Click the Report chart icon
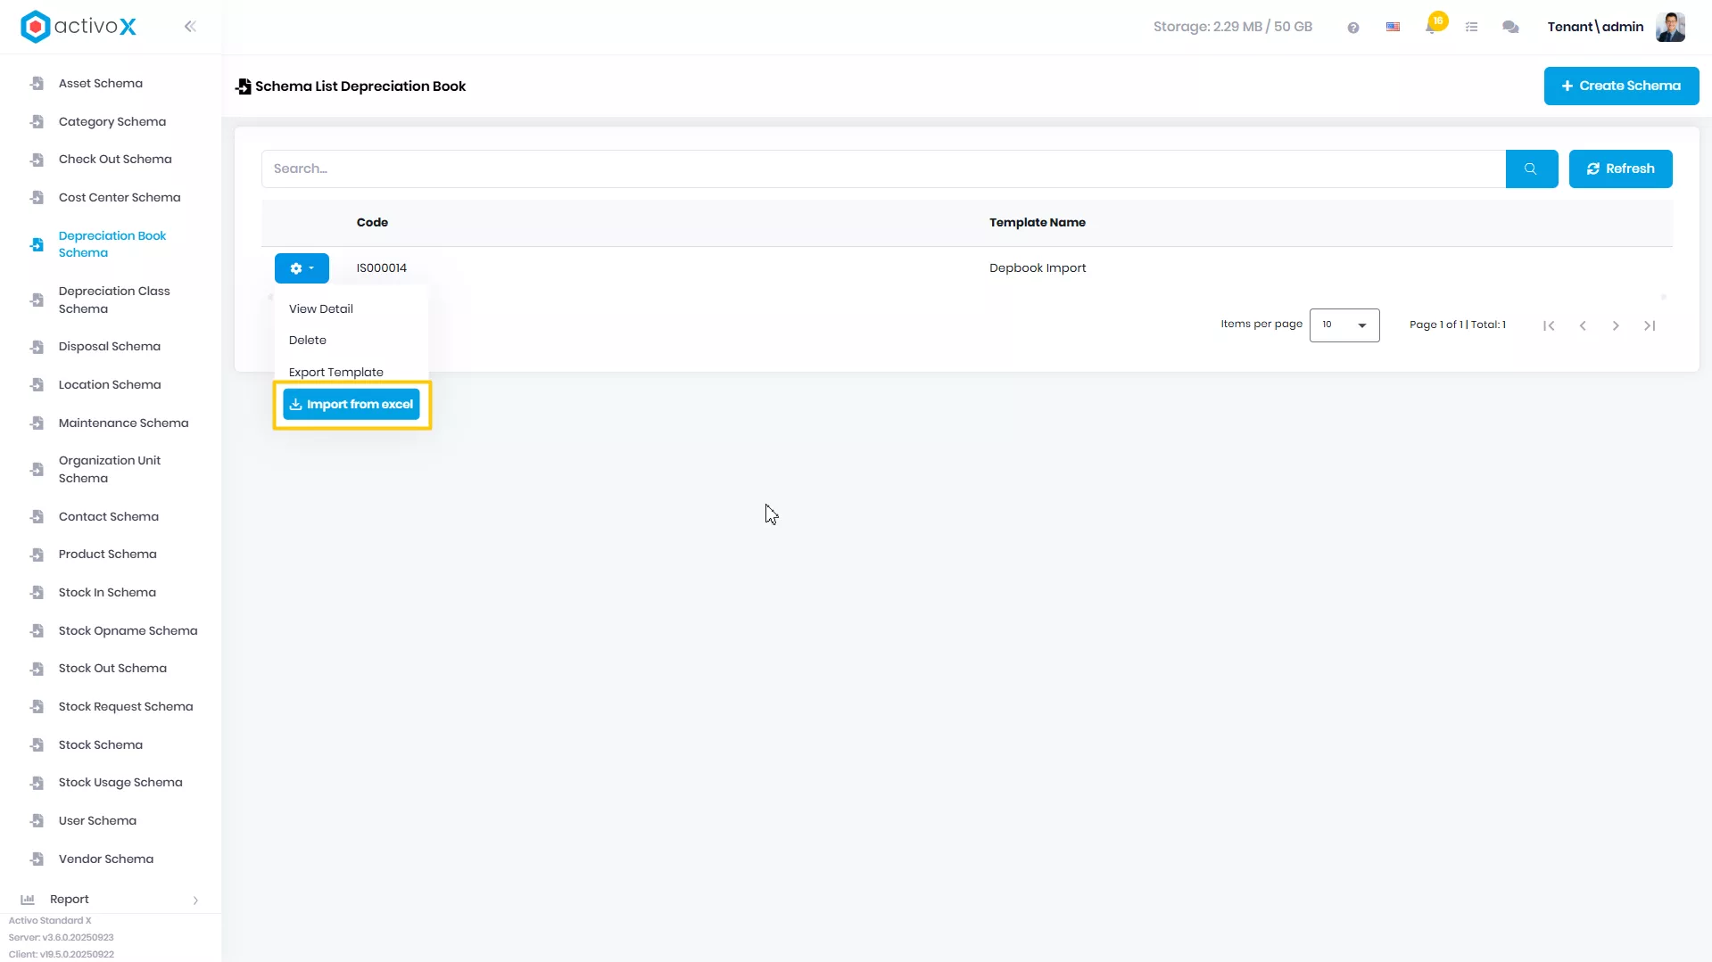This screenshot has width=1712, height=962. click(28, 900)
